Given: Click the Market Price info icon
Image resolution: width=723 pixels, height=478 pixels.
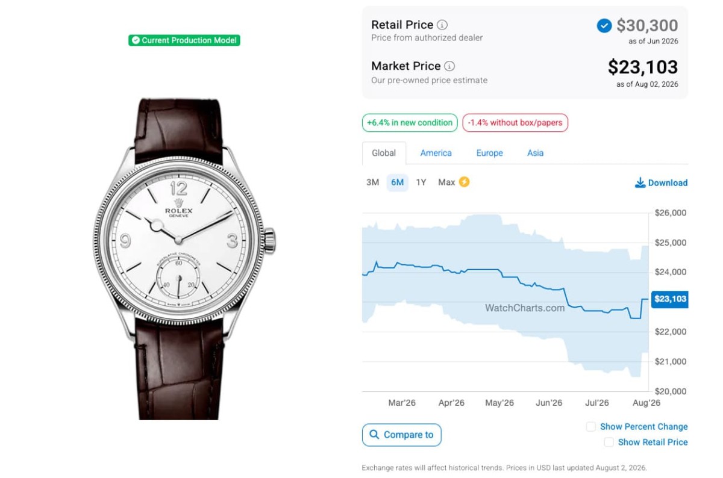Looking at the screenshot, I should 449,66.
